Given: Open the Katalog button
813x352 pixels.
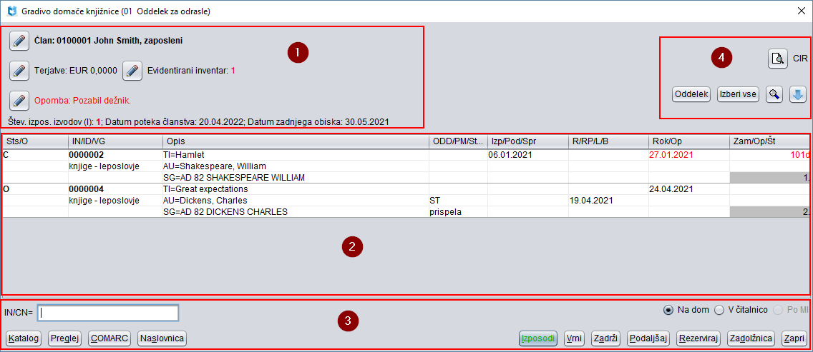Looking at the screenshot, I should (x=24, y=338).
